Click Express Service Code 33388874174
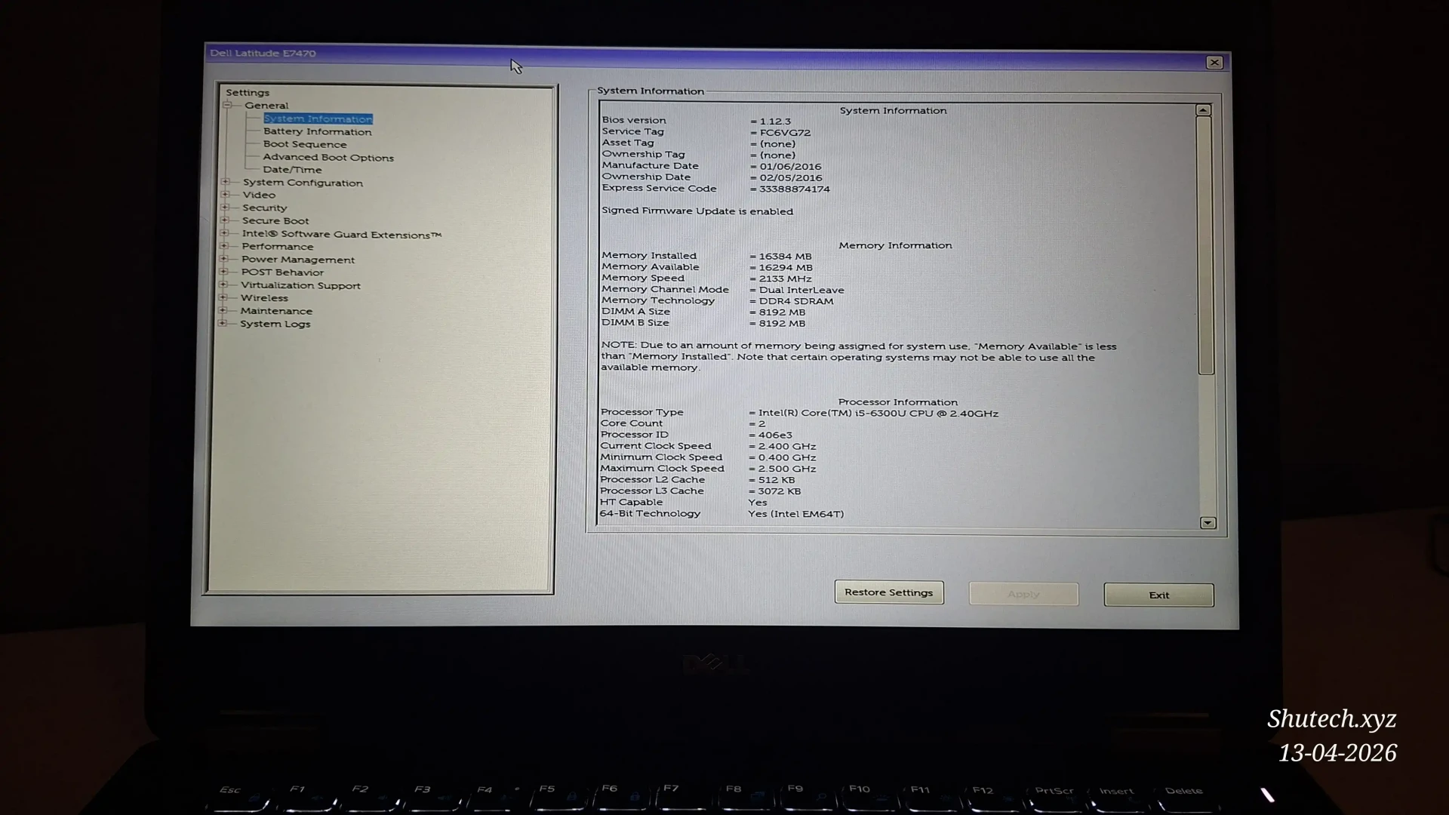Screen dimensions: 1449x815 [x=794, y=189]
